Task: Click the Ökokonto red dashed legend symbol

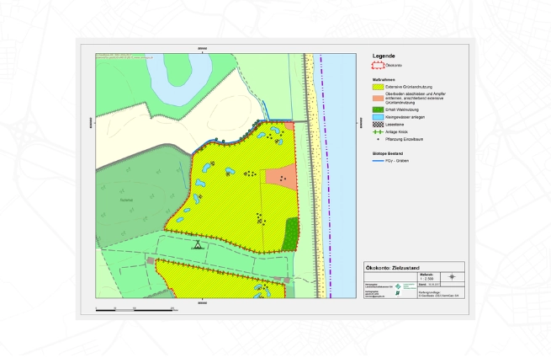Action: point(376,65)
